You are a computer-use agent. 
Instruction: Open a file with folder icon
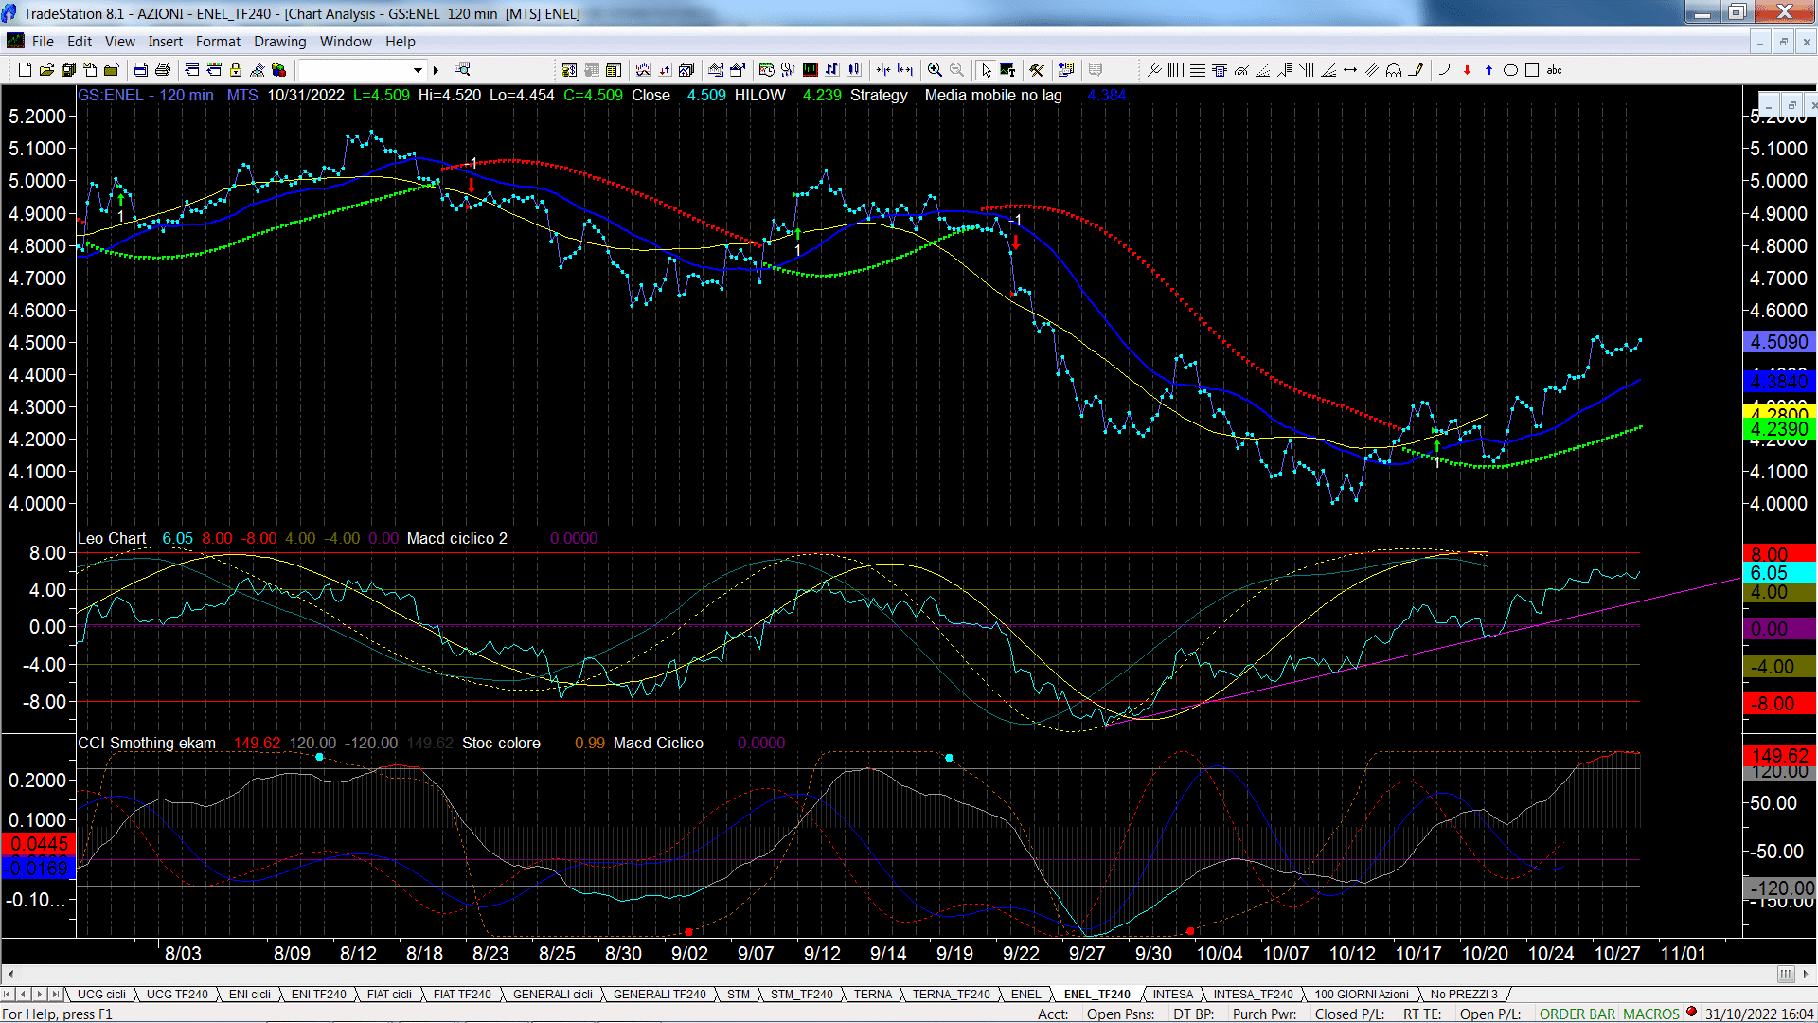tap(46, 70)
